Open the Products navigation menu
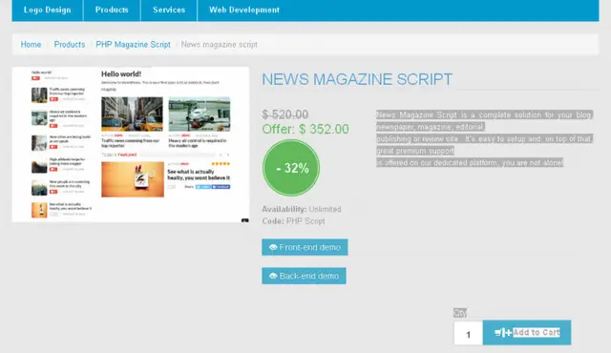This screenshot has width=611, height=353. click(x=112, y=10)
